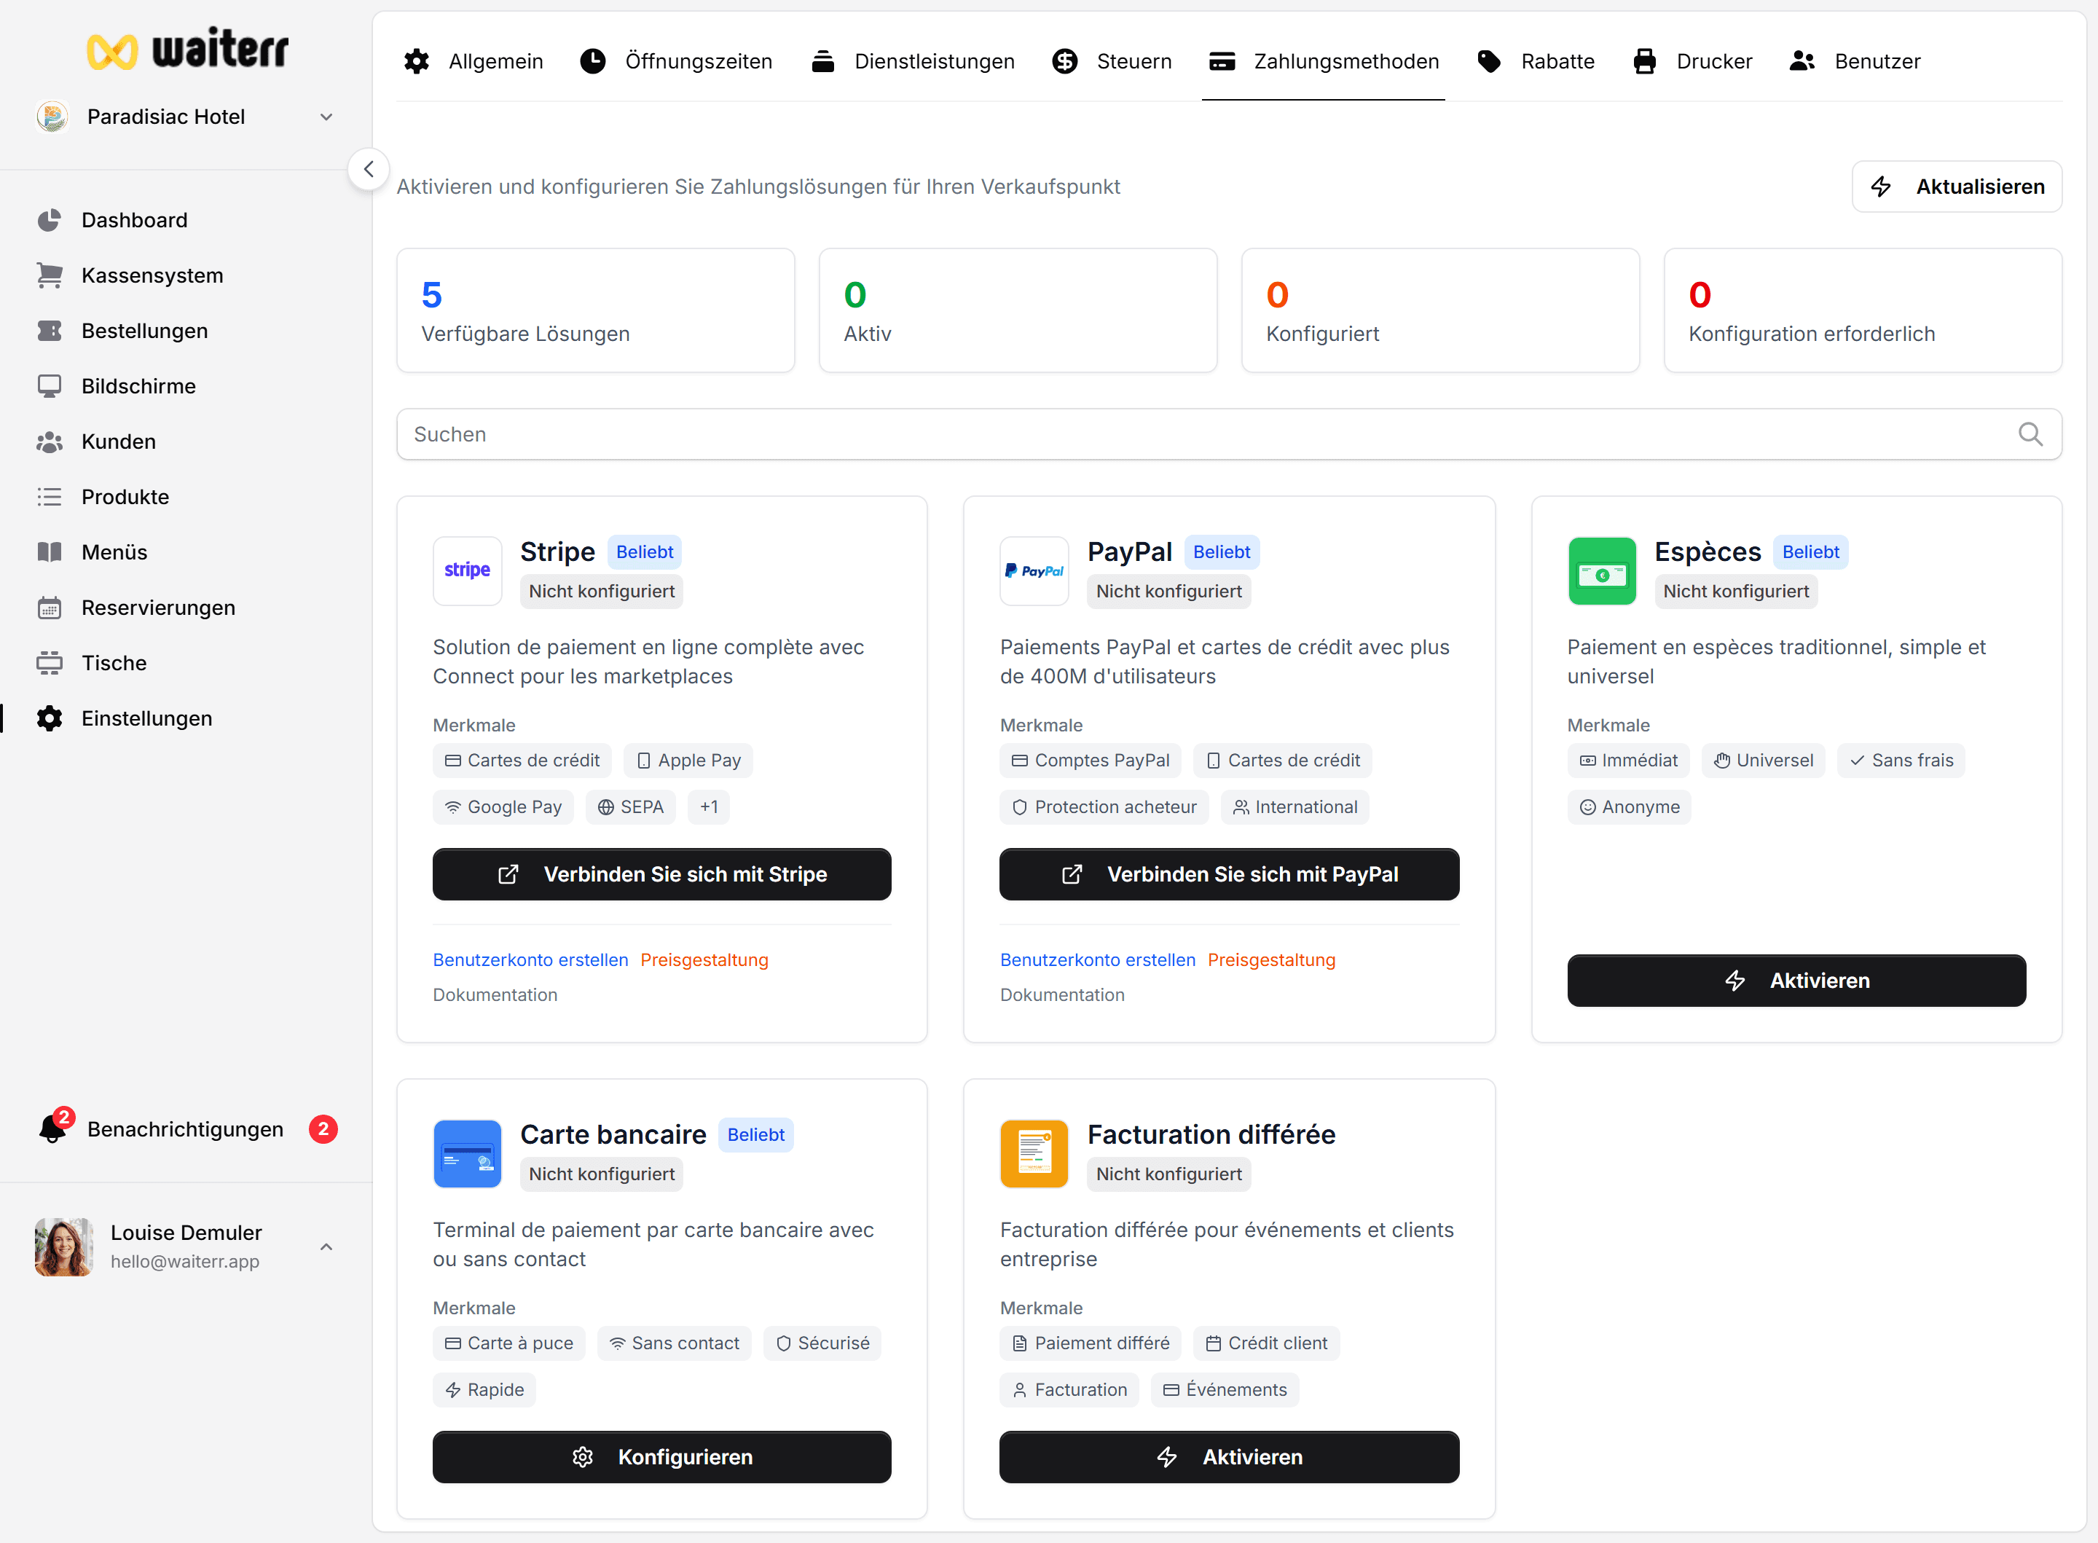Click the red notification count badge
This screenshot has height=1543, width=2098.
pyautogui.click(x=323, y=1129)
